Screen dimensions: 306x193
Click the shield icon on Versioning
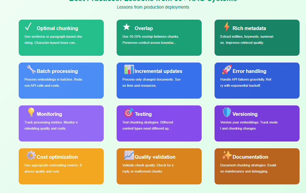point(227,112)
